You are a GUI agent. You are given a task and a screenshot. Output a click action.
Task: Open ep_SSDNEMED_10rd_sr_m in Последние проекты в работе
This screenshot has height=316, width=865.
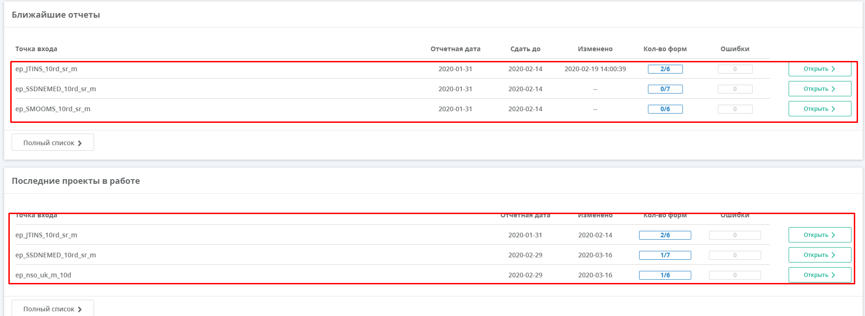[819, 255]
